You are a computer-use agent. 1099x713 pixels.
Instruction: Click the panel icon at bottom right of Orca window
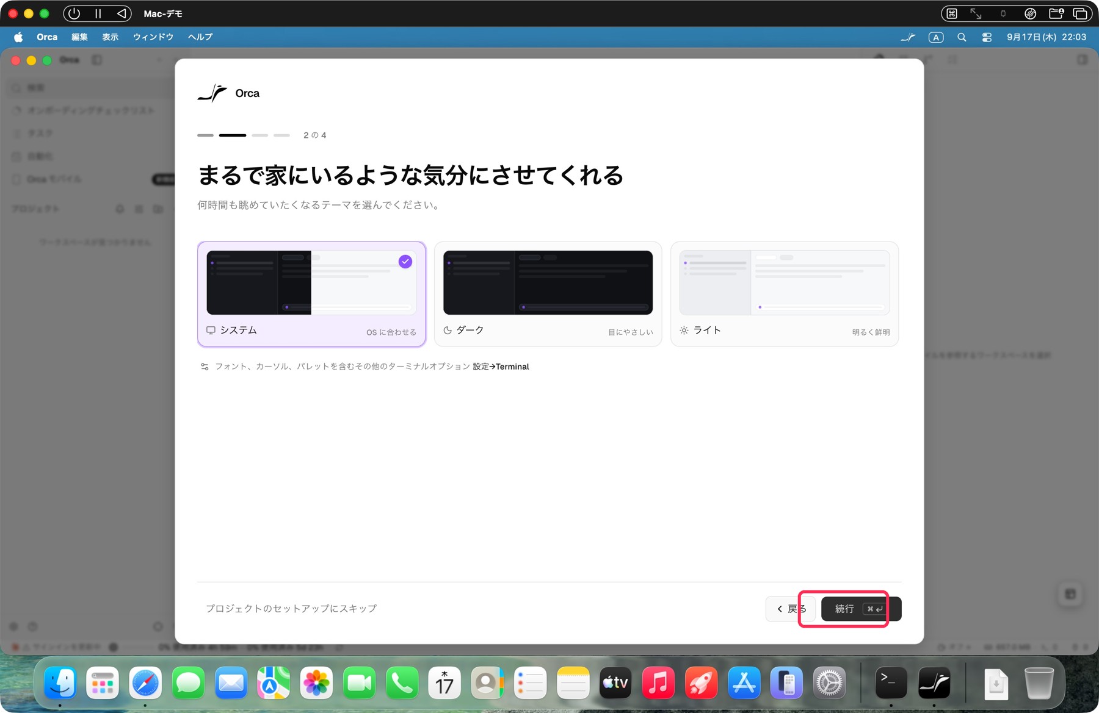(x=1070, y=595)
